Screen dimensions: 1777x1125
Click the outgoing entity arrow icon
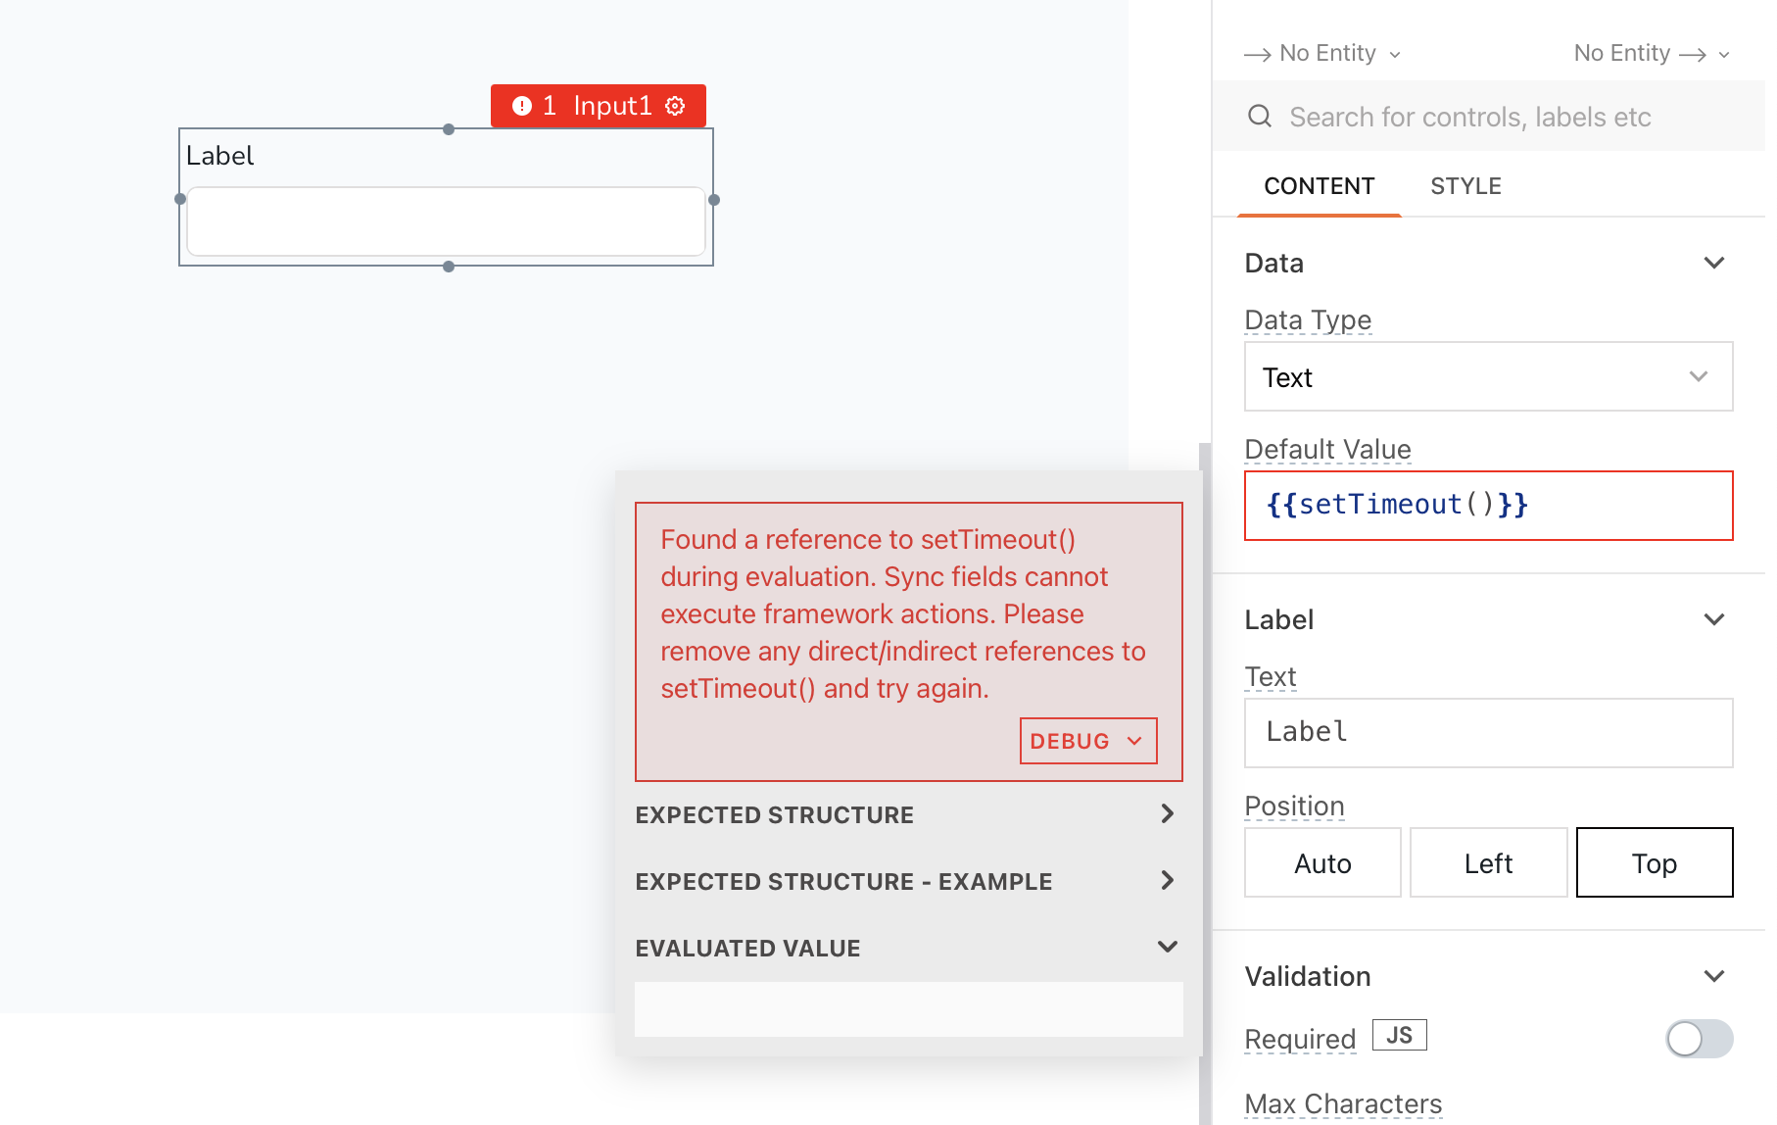(x=1692, y=55)
